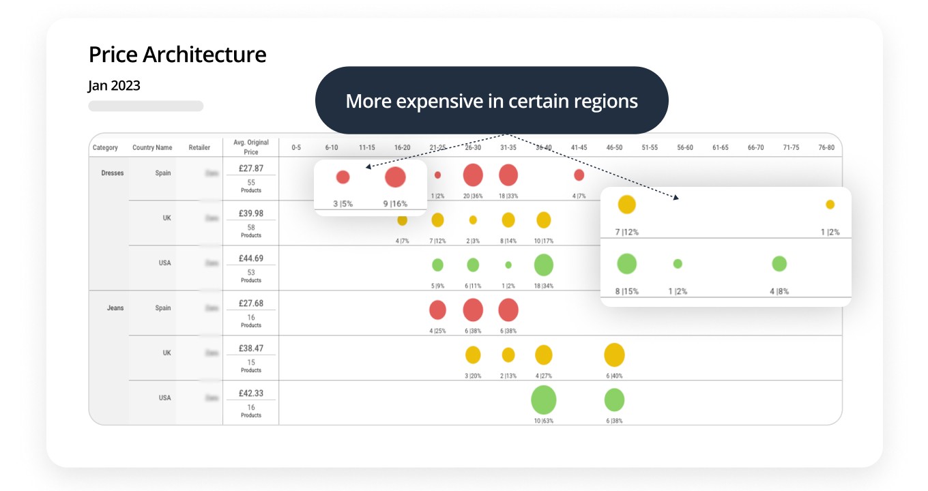Click the Jan 2023 date label

(114, 86)
